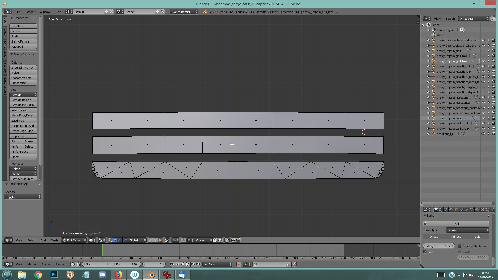The height and width of the screenshot is (280, 498).
Task: Click the Bake button
Action: (x=458, y=223)
